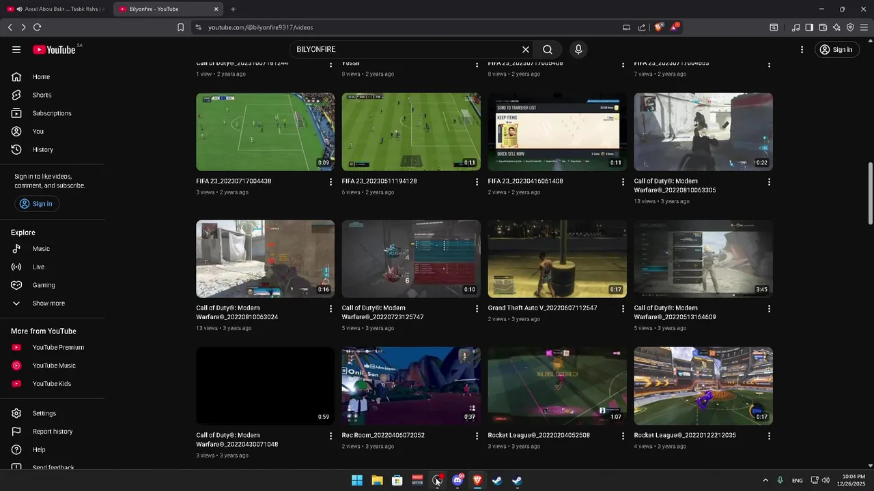The image size is (874, 491).
Task: Click the search magnifier button
Action: pos(548,50)
